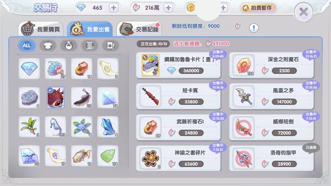Select the ALL item filter

click(x=26, y=46)
